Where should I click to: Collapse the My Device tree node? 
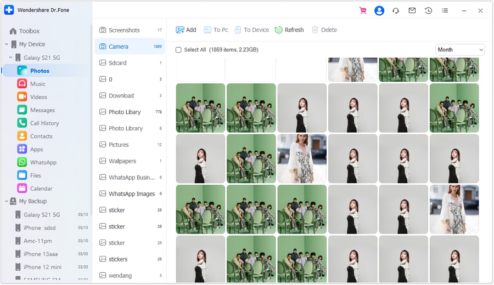tap(7, 44)
